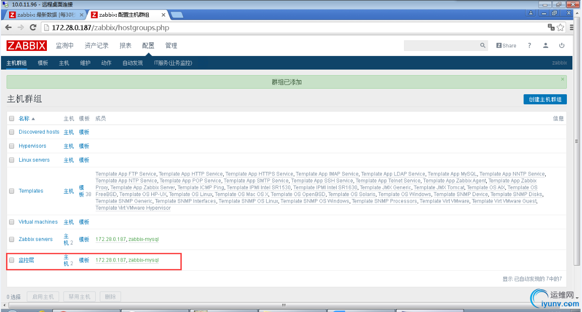Click the 主机 link in the Zabbix servers row
This screenshot has height=312, width=582.
click(x=66, y=239)
